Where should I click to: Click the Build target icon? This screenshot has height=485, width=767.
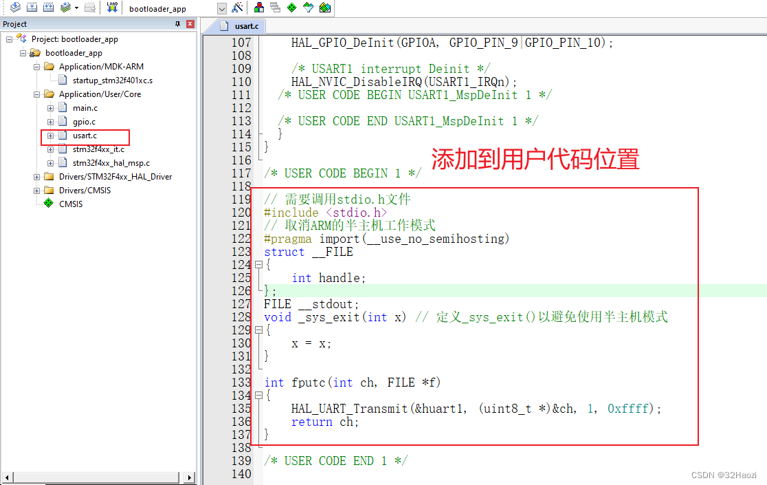[x=32, y=8]
